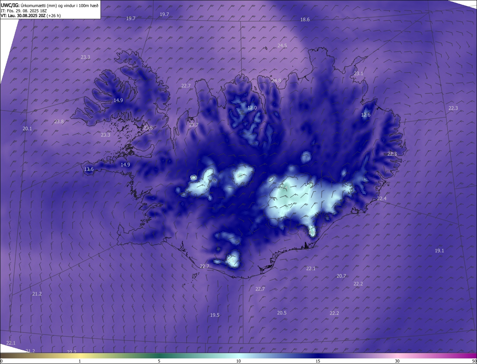
Task: Click the 23.7 value label on the map
Action: point(193,125)
